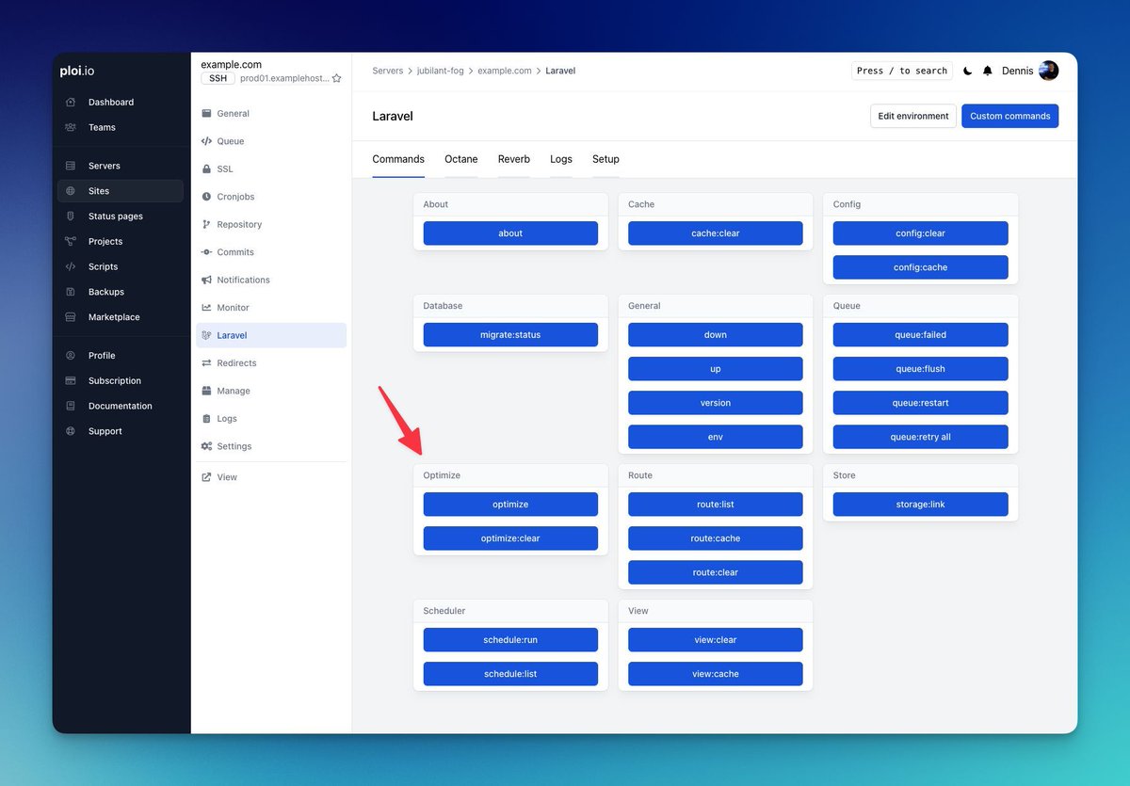Click the Repository branch icon
Screen dimensions: 1130x786
(x=207, y=225)
